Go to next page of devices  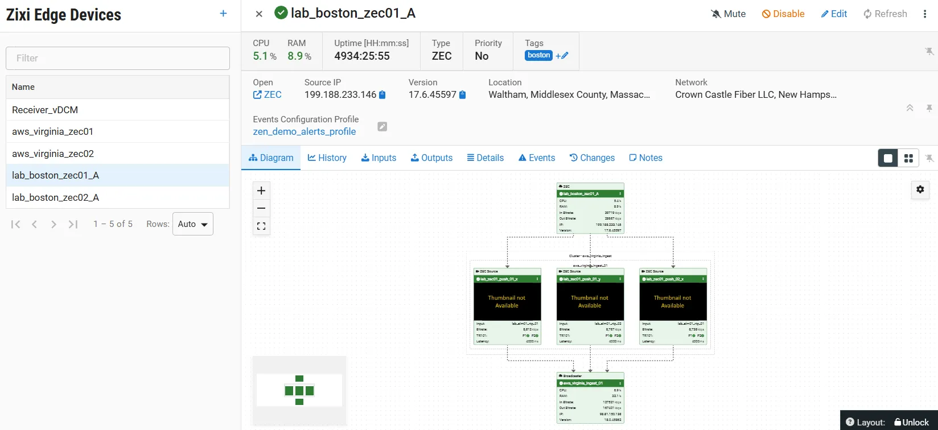54,224
